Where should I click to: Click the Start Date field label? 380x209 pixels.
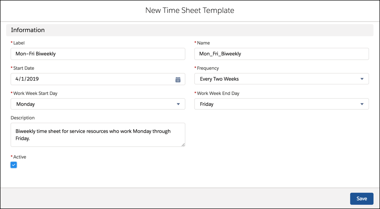(24, 68)
